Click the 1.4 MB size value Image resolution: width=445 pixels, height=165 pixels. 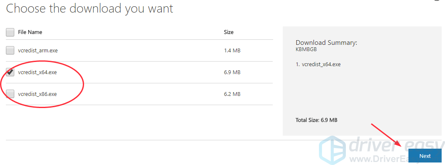click(232, 51)
